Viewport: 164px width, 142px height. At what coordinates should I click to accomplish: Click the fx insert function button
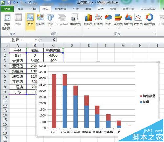pyautogui.click(x=54, y=40)
